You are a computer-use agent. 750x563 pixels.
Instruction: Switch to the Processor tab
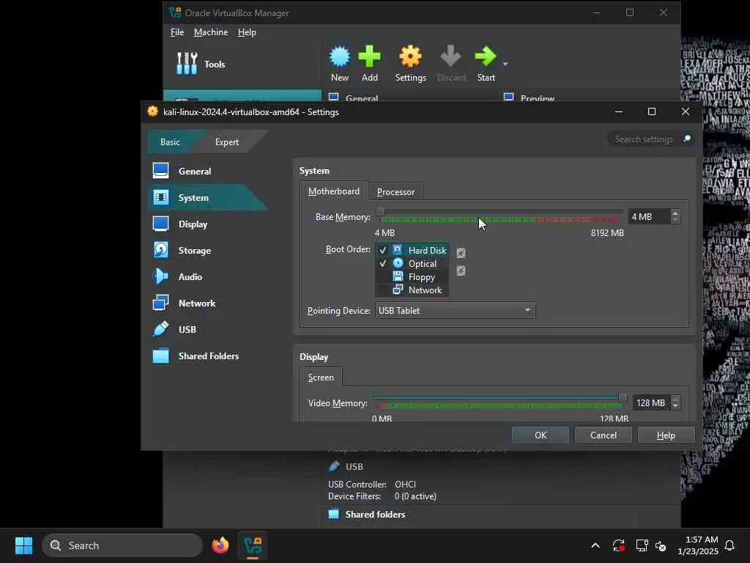[396, 191]
